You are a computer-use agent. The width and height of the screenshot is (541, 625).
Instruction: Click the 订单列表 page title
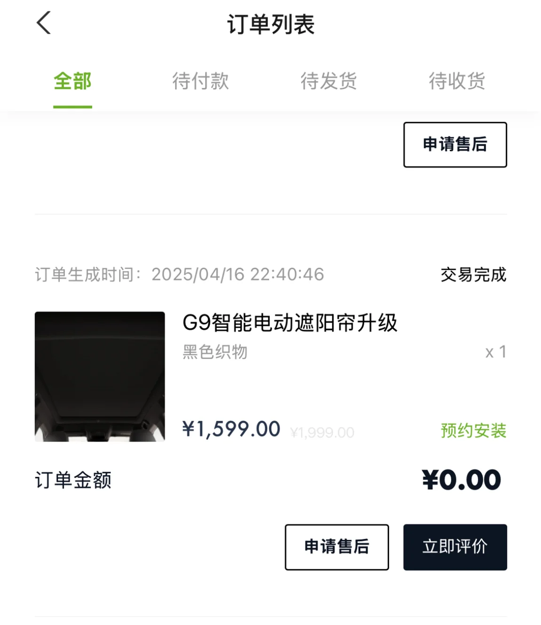point(270,24)
